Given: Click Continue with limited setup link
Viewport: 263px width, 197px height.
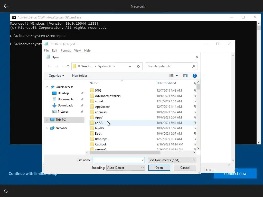Looking at the screenshot, I should tap(33, 174).
